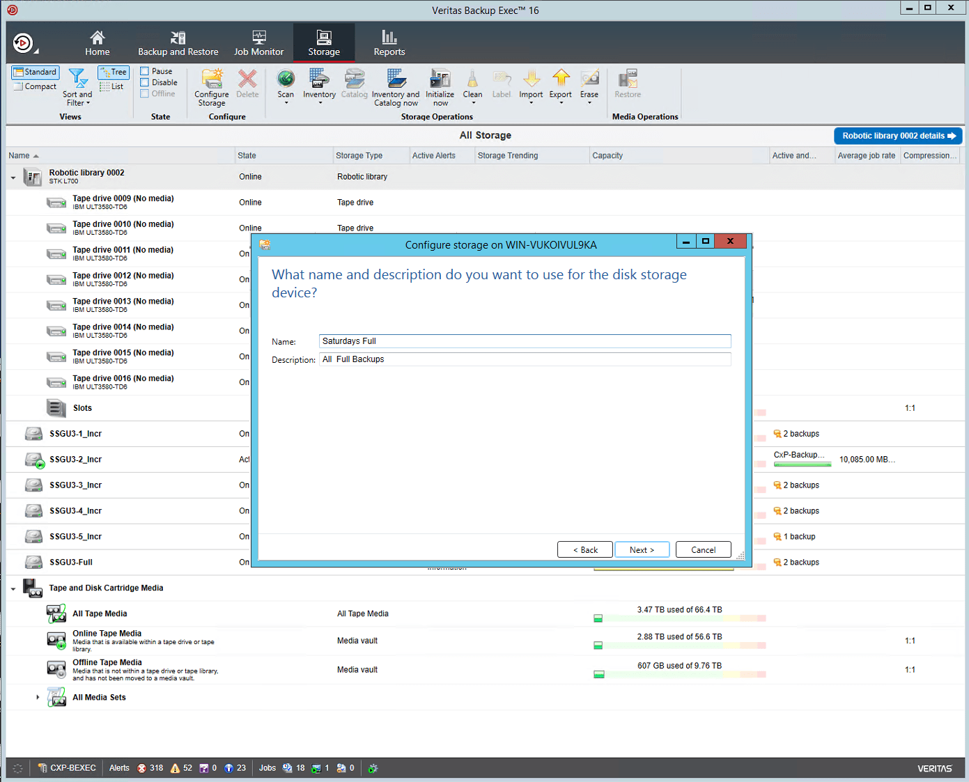Click the red error alerts icon in status bar
969x782 pixels.
point(143,768)
